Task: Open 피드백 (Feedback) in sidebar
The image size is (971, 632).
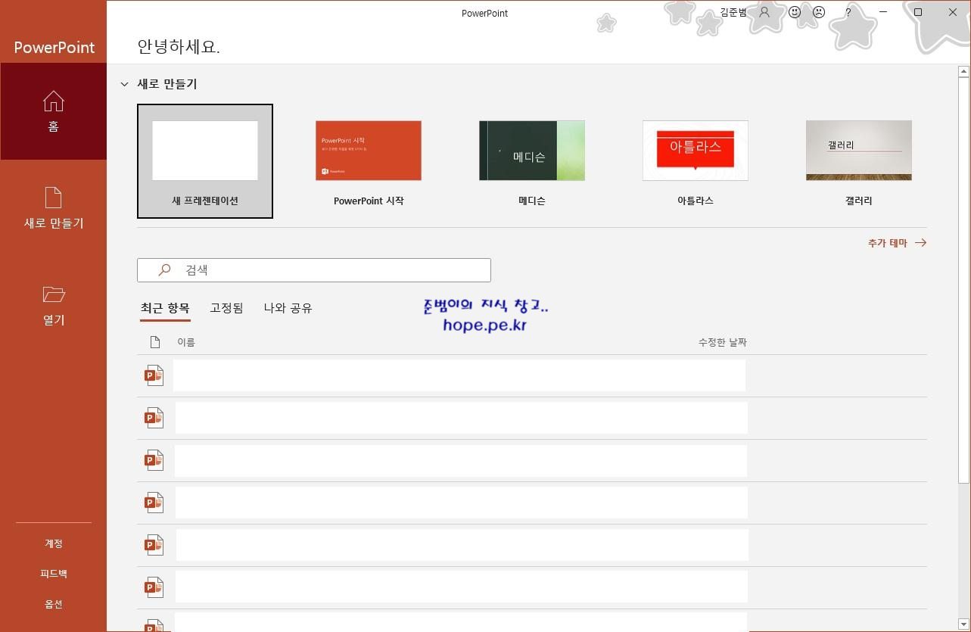Action: tap(54, 574)
